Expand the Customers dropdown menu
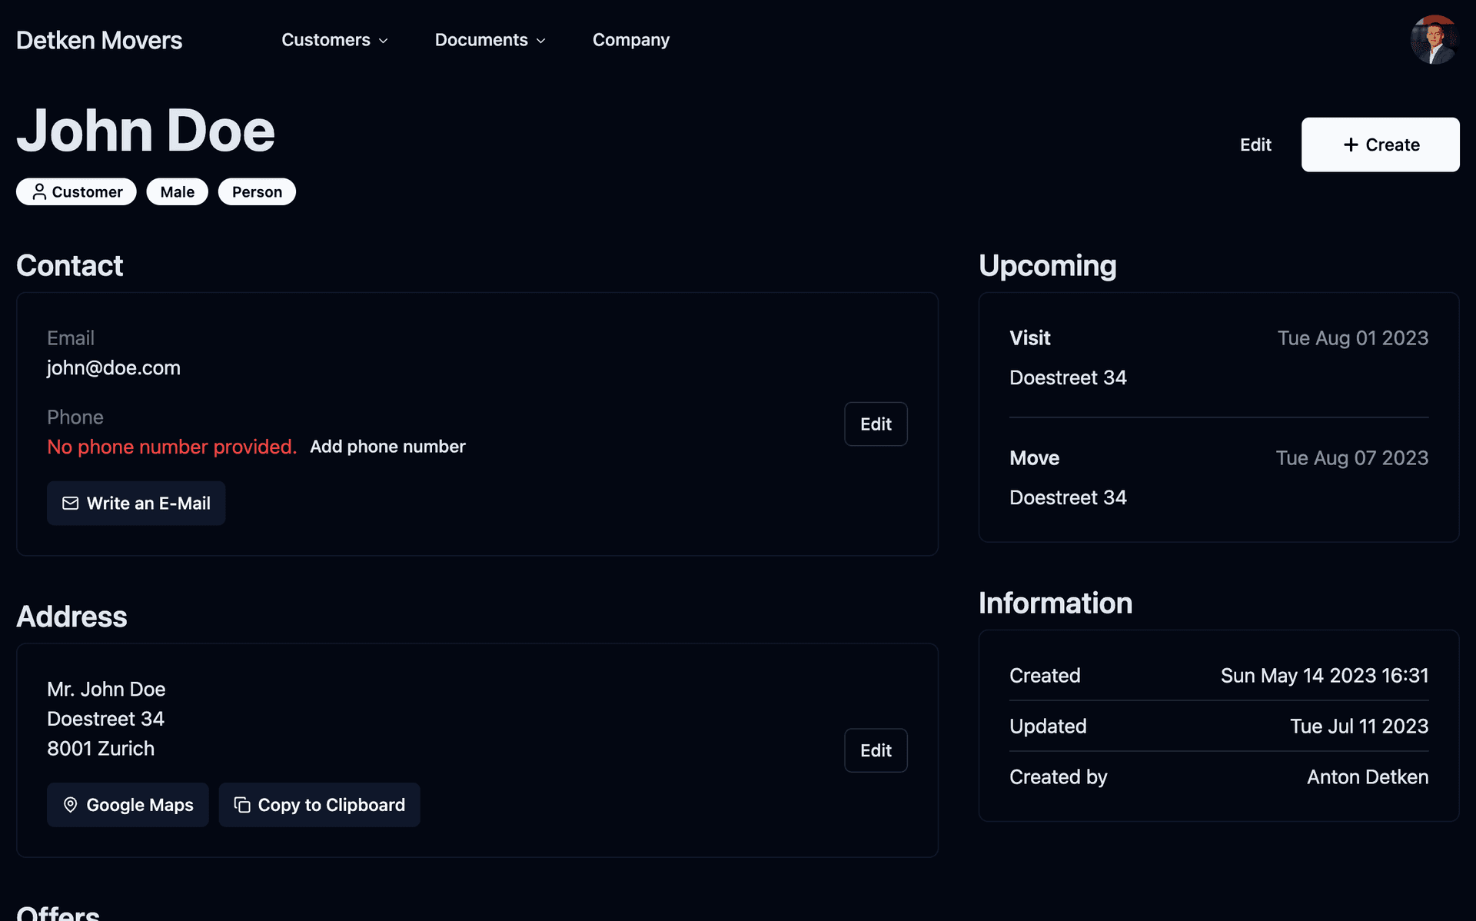The image size is (1476, 921). tap(334, 39)
